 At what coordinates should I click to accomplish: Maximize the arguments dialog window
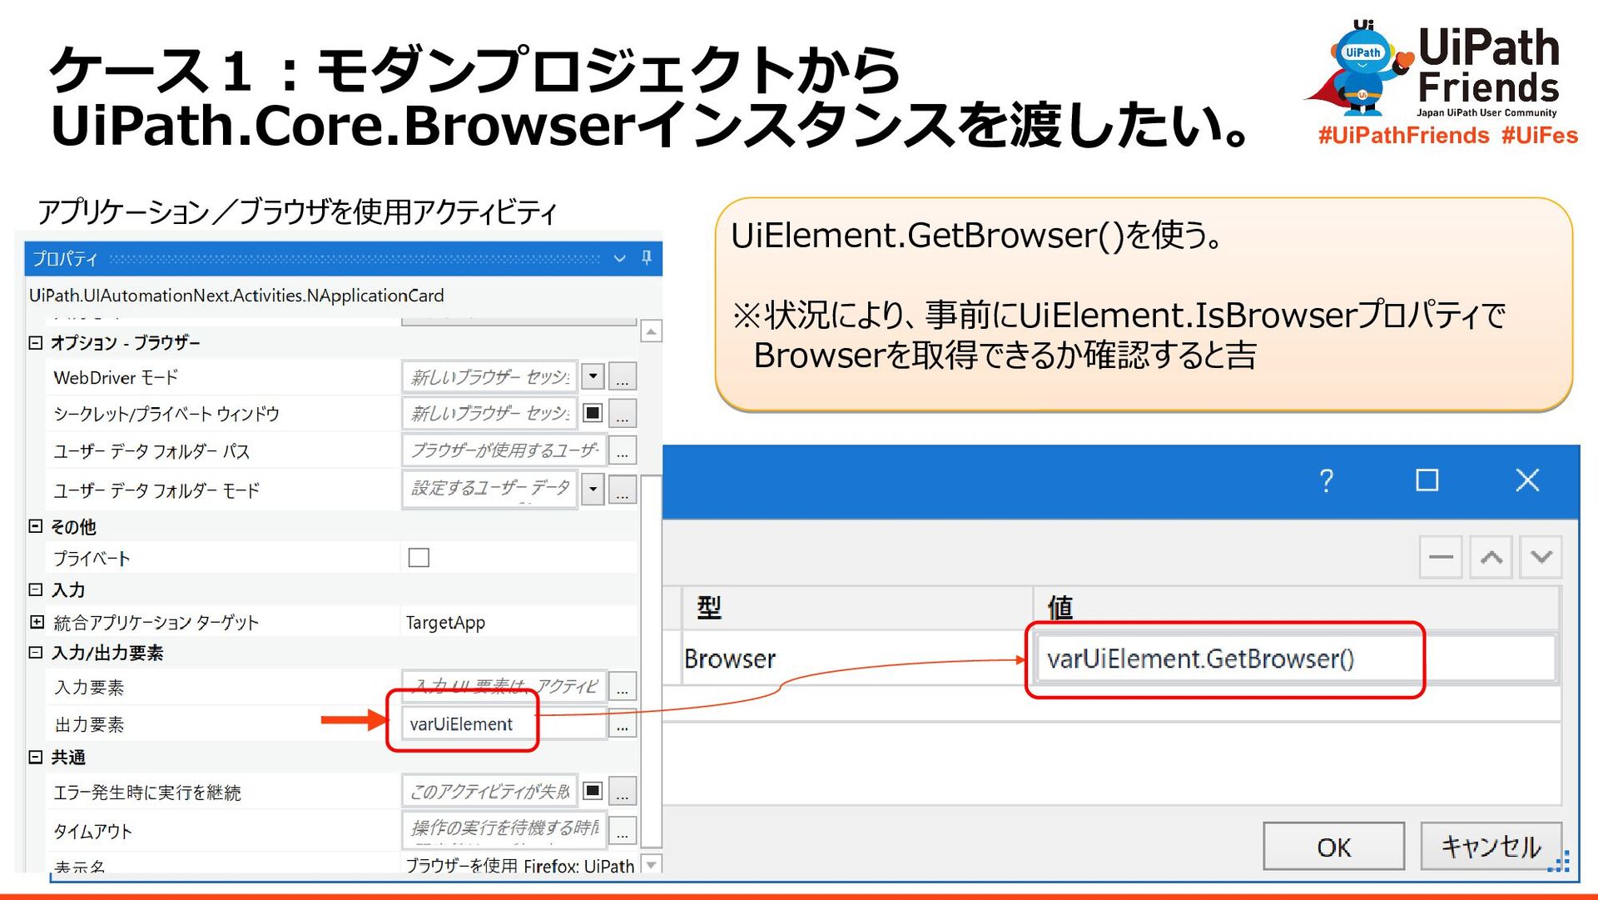pyautogui.click(x=1427, y=480)
